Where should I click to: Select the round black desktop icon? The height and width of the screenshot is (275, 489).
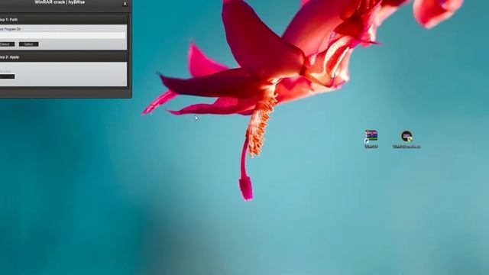(x=406, y=139)
